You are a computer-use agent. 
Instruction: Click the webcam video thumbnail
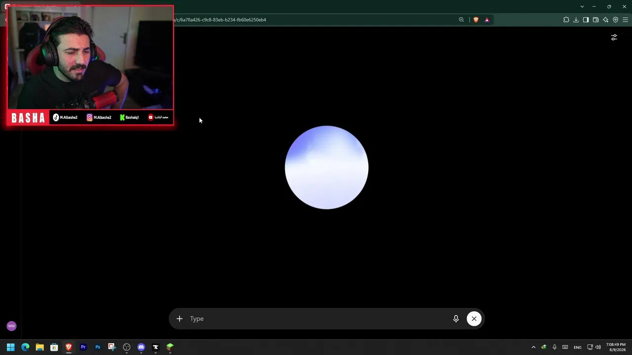(90, 58)
